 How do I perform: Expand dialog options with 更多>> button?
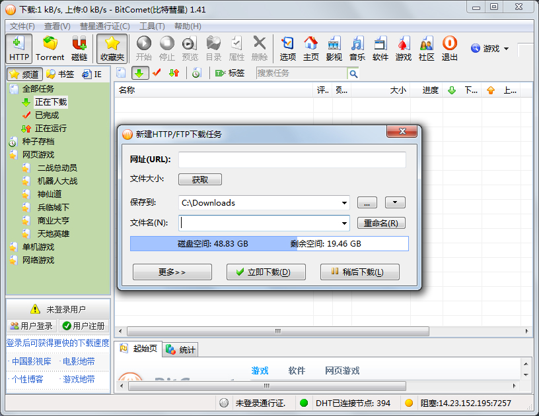(172, 272)
